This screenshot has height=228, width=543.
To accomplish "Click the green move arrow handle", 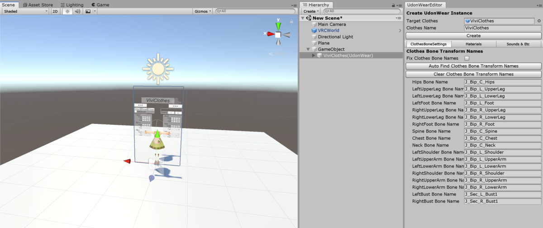I will coord(157,134).
